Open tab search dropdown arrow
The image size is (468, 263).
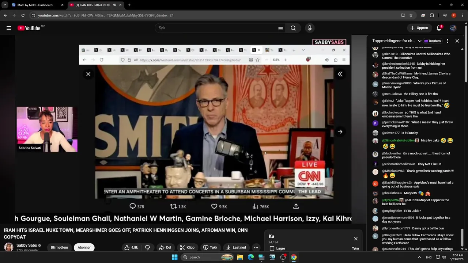[5, 5]
